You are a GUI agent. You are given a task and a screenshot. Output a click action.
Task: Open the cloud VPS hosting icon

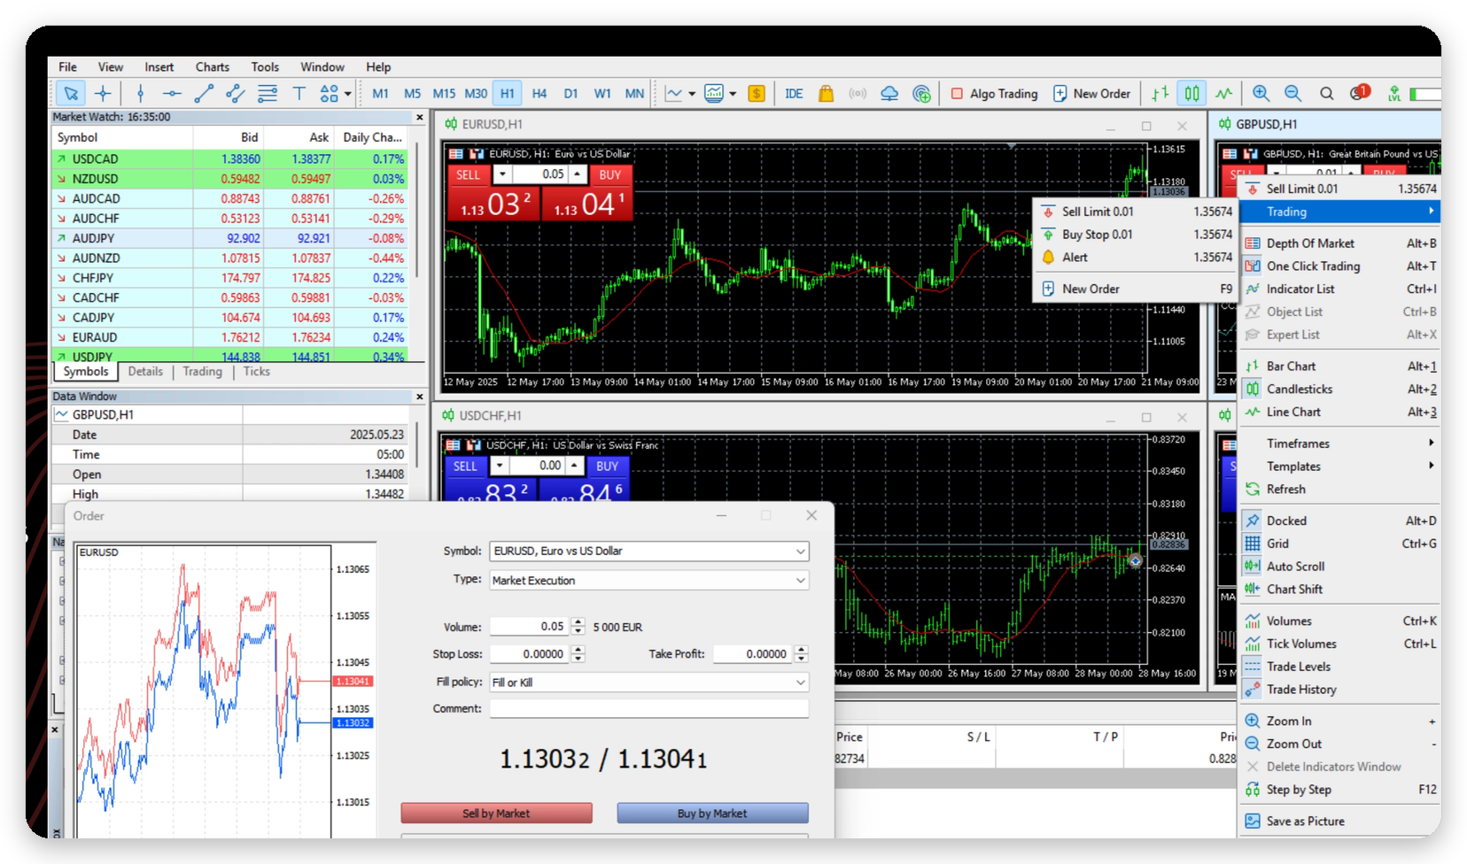pos(889,93)
